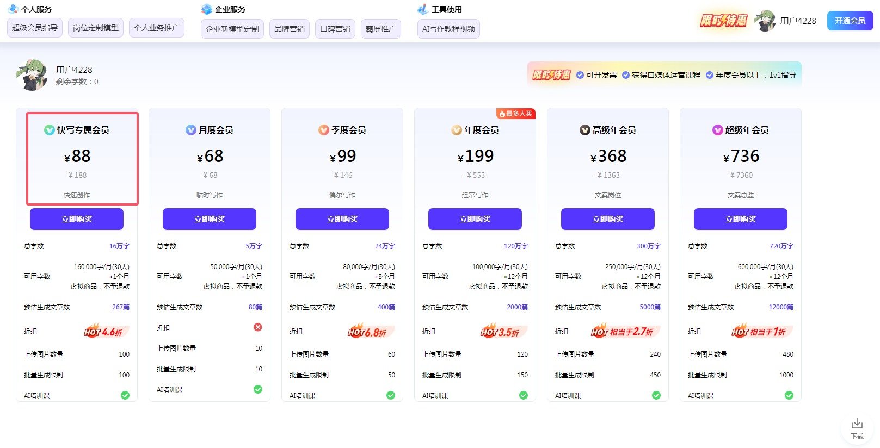This screenshot has height=448, width=880.
Task: Open the AI写作教程视频 menu item
Action: [448, 29]
